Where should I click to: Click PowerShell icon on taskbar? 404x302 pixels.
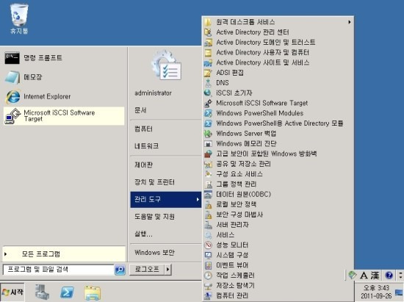(x=67, y=292)
